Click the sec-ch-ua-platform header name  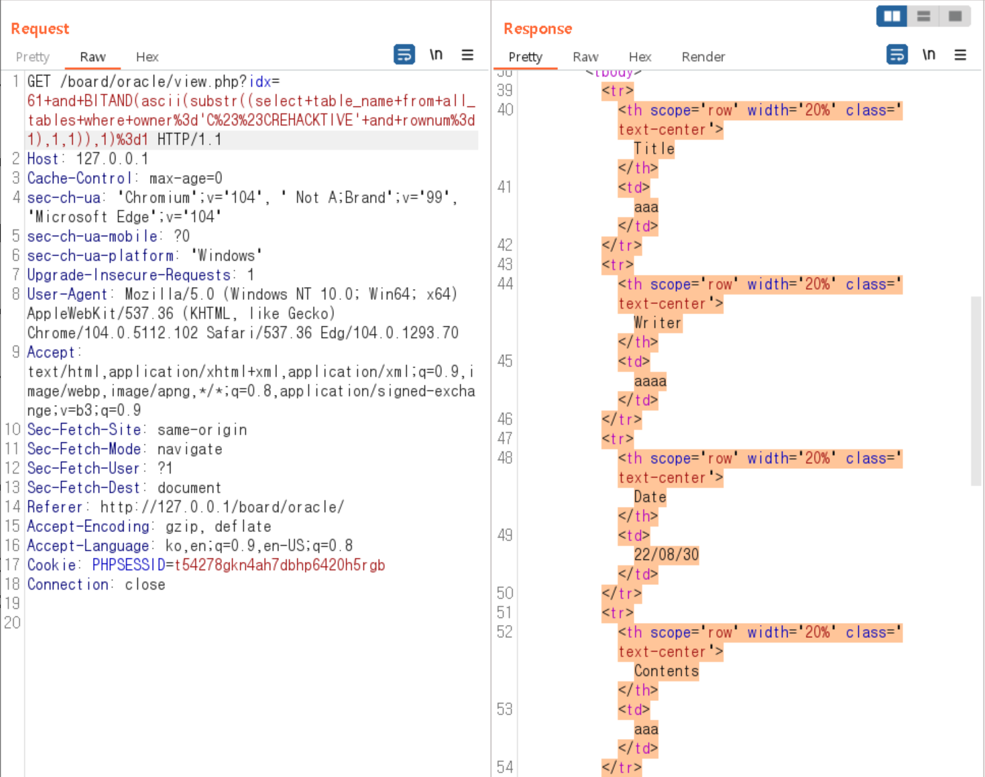click(x=100, y=256)
